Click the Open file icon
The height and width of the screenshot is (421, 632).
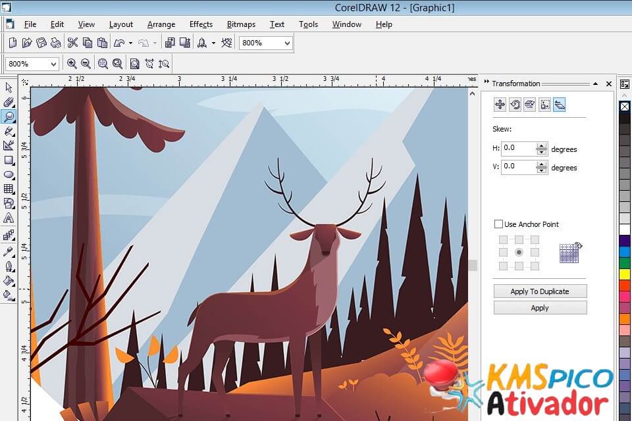coord(27,43)
